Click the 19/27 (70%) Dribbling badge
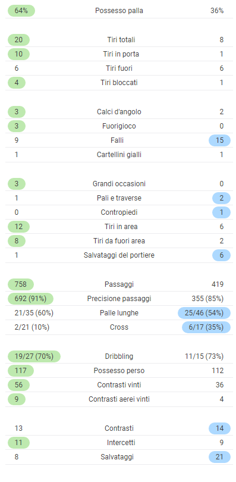 click(34, 356)
